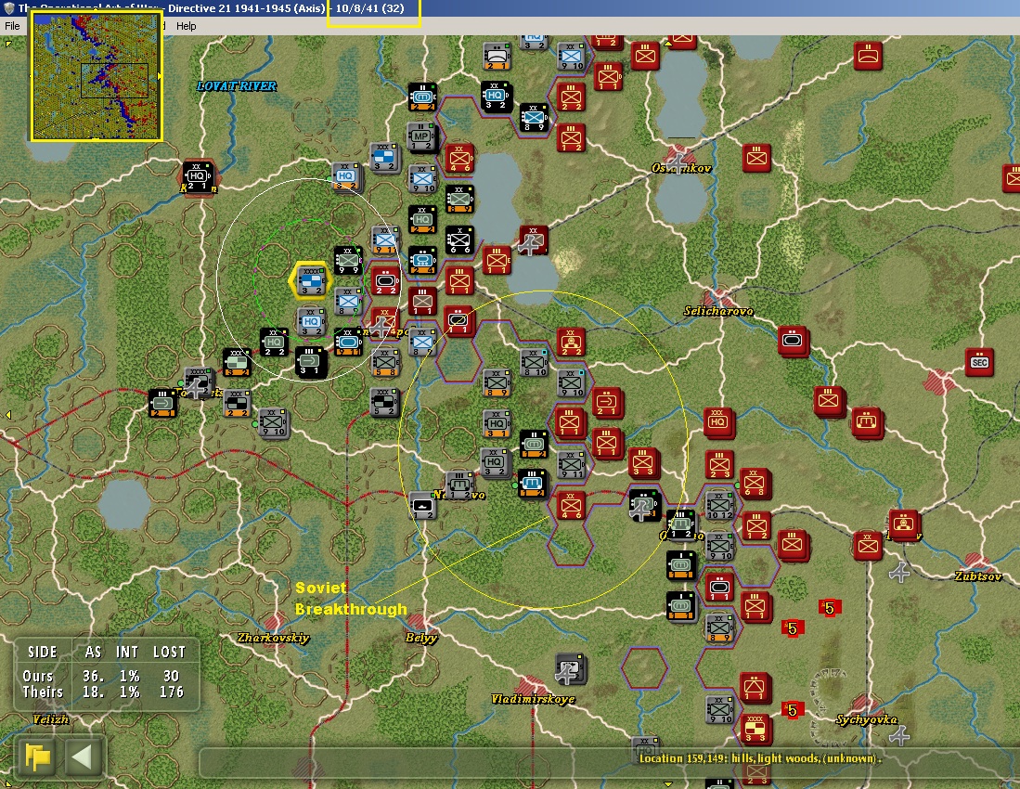Click the Theirs row in loss panel

104,692
